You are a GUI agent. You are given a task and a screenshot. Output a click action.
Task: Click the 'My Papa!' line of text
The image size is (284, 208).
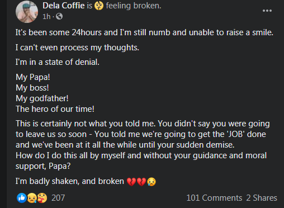(x=33, y=77)
